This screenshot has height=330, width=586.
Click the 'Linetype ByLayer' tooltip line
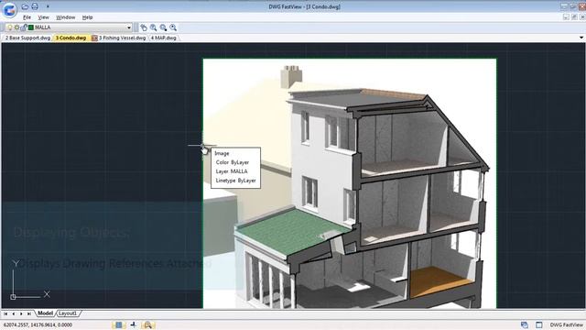[235, 181]
